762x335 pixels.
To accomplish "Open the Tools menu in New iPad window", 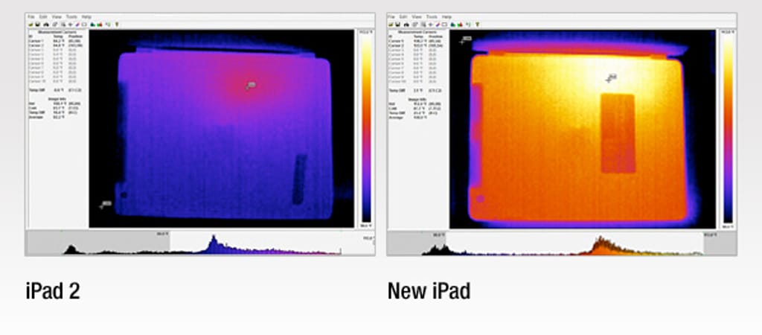I will 432,16.
